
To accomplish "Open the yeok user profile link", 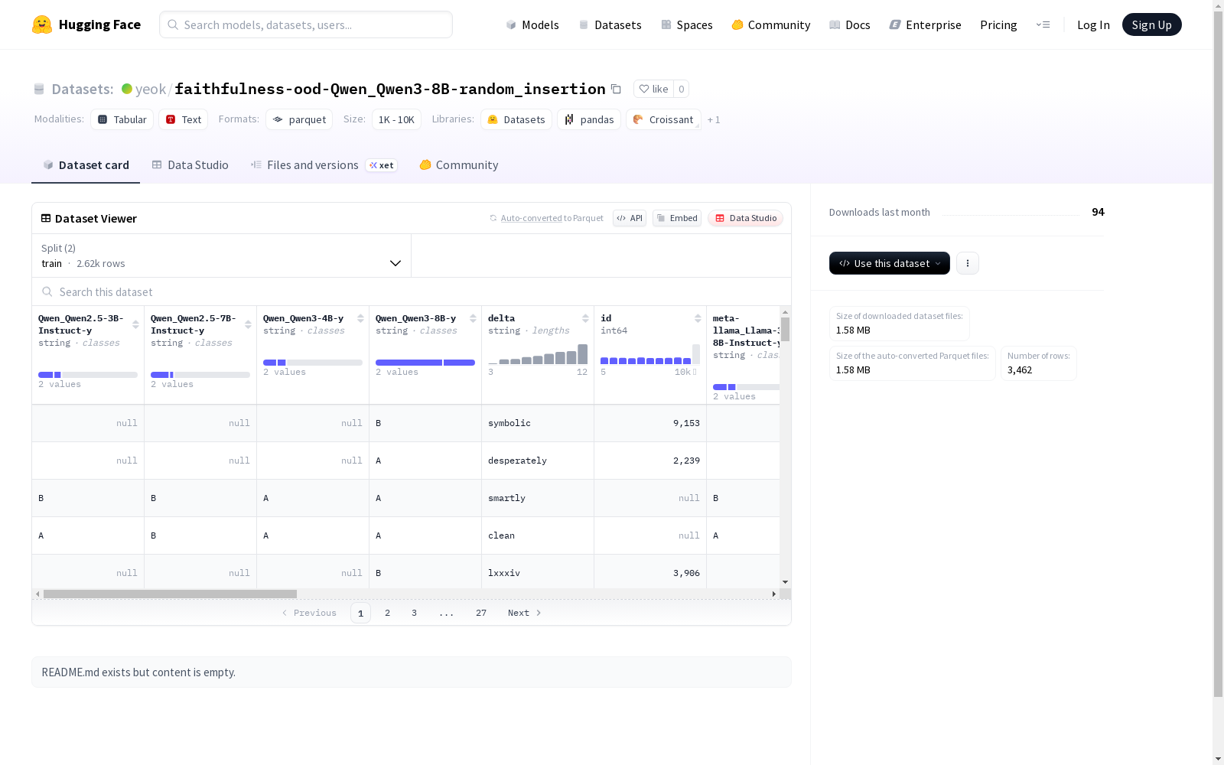I will [x=151, y=89].
